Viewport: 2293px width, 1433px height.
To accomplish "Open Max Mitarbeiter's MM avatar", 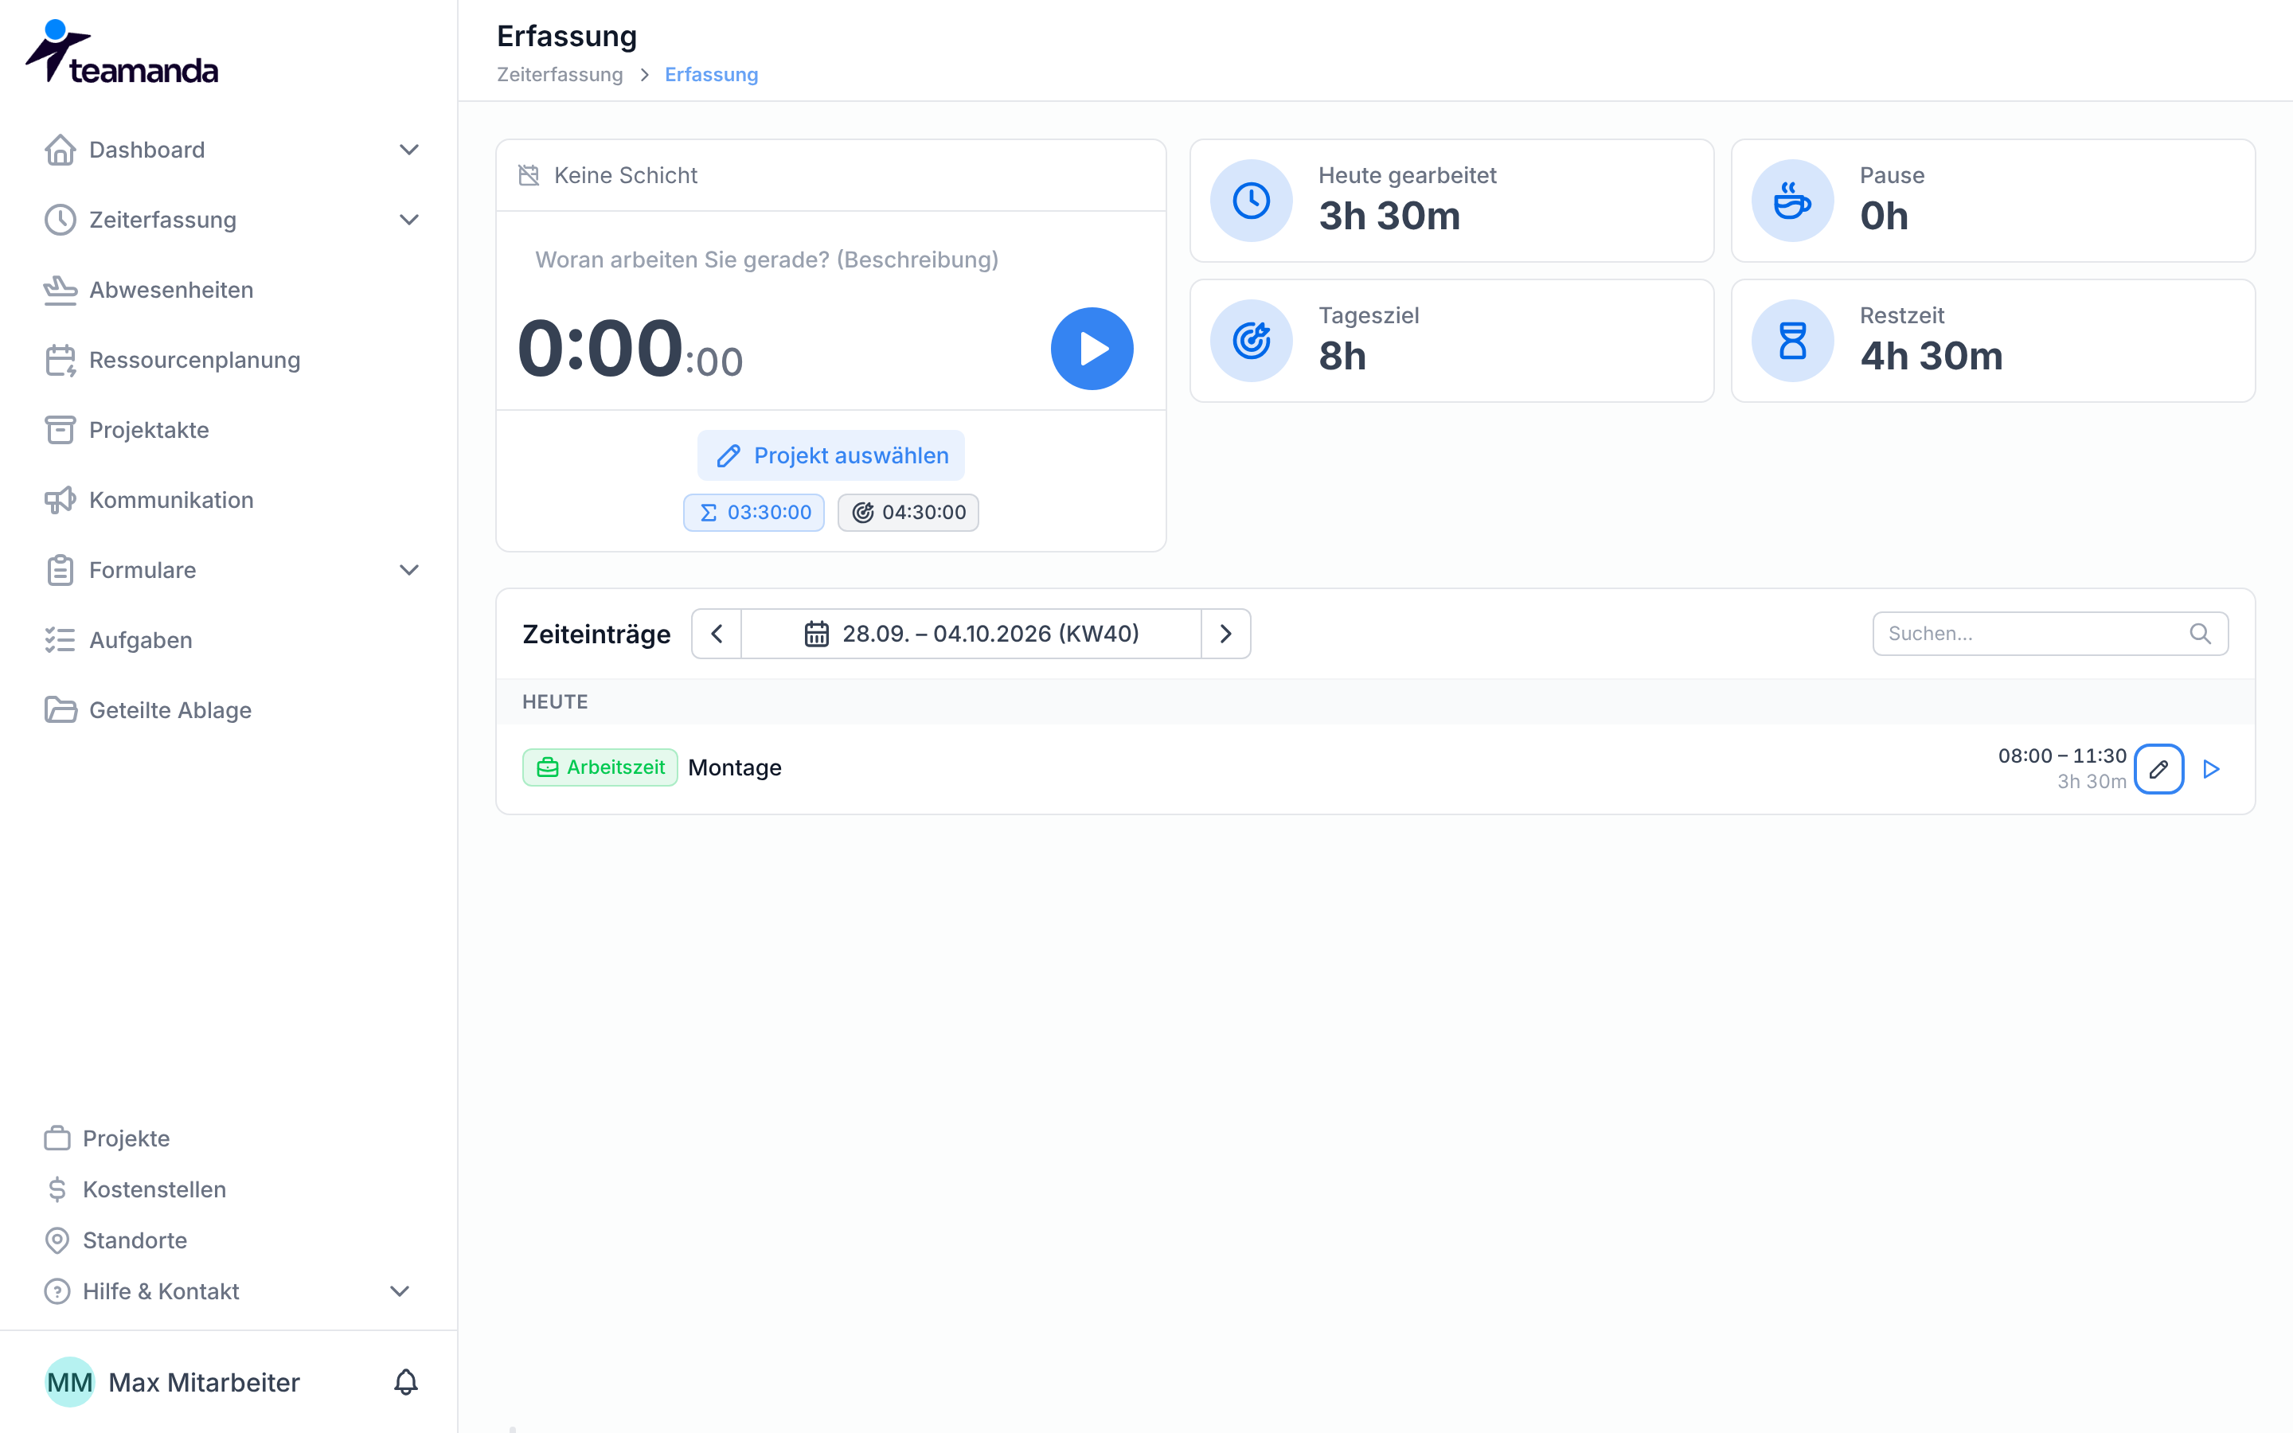I will click(70, 1382).
